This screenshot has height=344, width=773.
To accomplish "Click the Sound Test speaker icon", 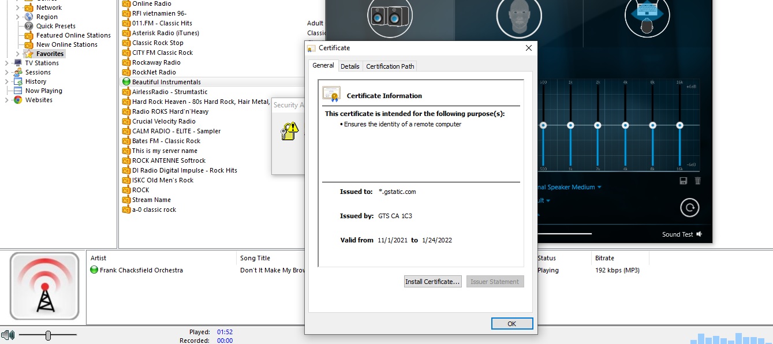I will click(699, 234).
